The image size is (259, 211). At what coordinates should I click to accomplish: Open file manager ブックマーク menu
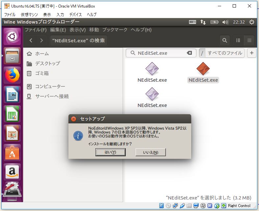pyautogui.click(x=115, y=30)
